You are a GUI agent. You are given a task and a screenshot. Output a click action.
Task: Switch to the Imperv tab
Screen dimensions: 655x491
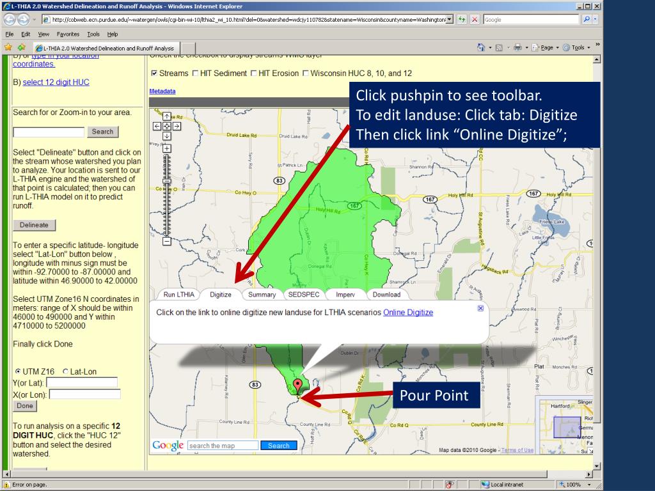[345, 294]
